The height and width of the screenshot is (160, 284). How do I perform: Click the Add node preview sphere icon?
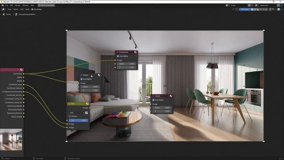pyautogui.click(x=87, y=104)
